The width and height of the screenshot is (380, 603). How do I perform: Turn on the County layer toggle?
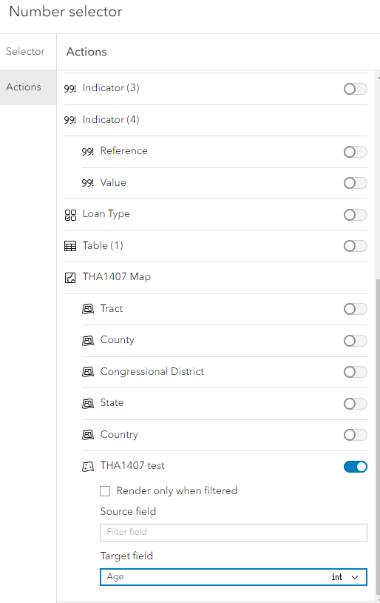[x=356, y=340]
